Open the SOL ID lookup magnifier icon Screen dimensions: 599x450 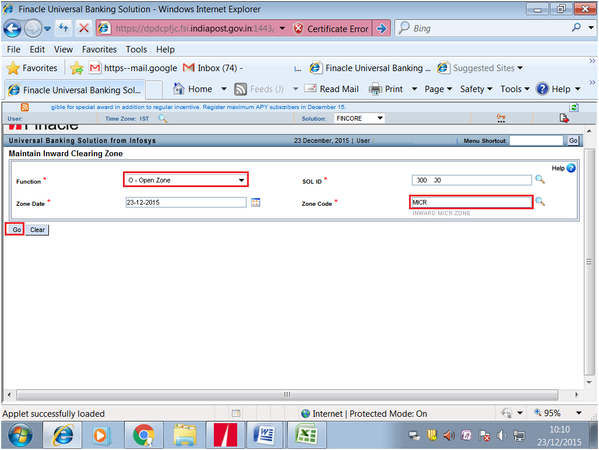tap(540, 180)
